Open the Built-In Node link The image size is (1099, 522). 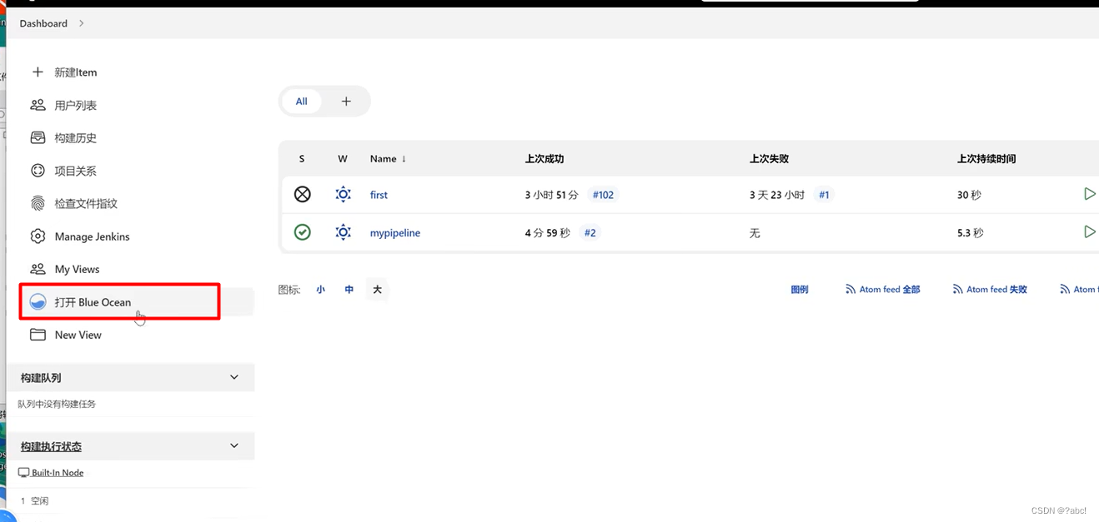pos(58,473)
